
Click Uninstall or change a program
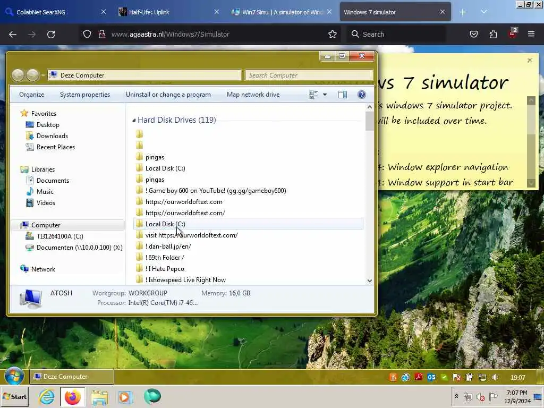(168, 95)
